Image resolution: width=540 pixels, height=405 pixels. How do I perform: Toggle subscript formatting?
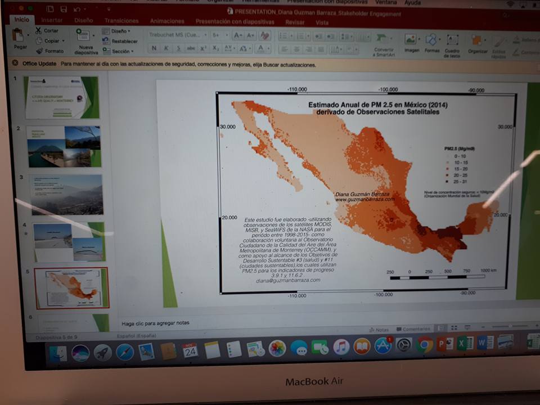coord(215,48)
